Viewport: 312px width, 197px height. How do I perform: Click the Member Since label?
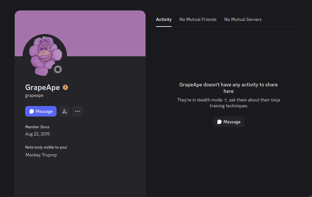pyautogui.click(x=37, y=127)
